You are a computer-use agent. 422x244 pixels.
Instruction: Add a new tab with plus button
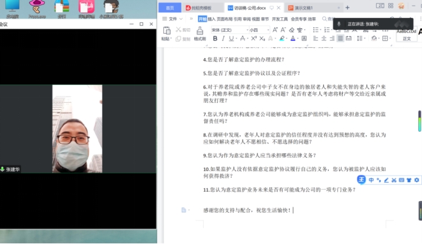point(347,8)
